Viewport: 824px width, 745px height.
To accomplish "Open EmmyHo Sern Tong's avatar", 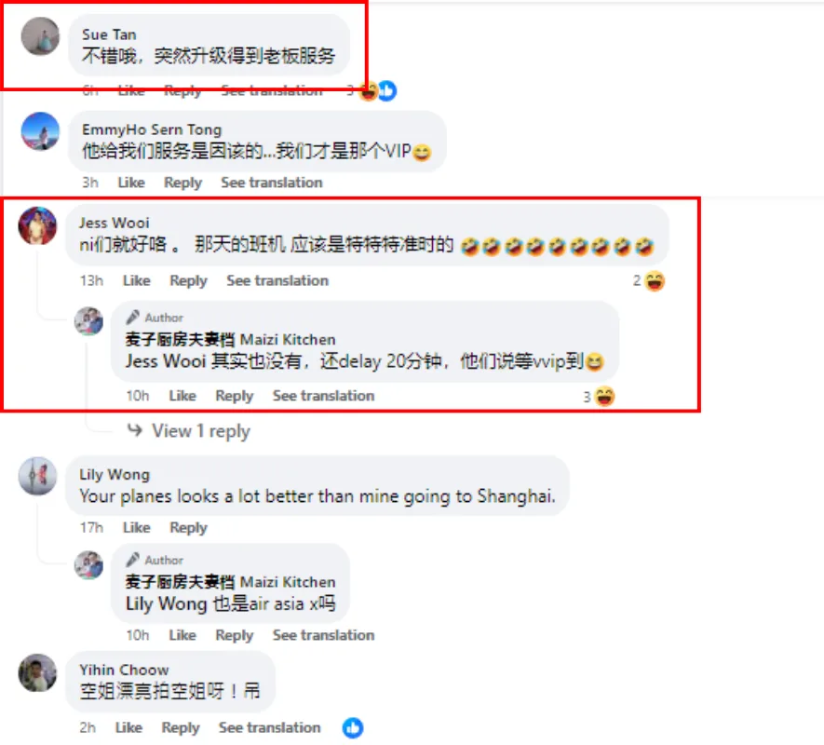I will [40, 131].
